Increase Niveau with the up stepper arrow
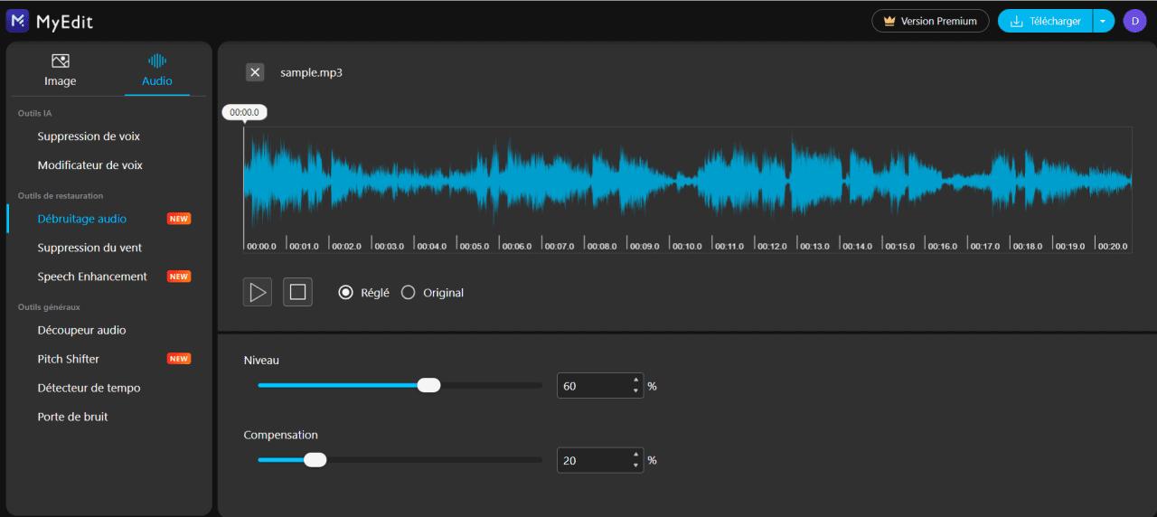Image resolution: width=1157 pixels, height=517 pixels. 636,381
